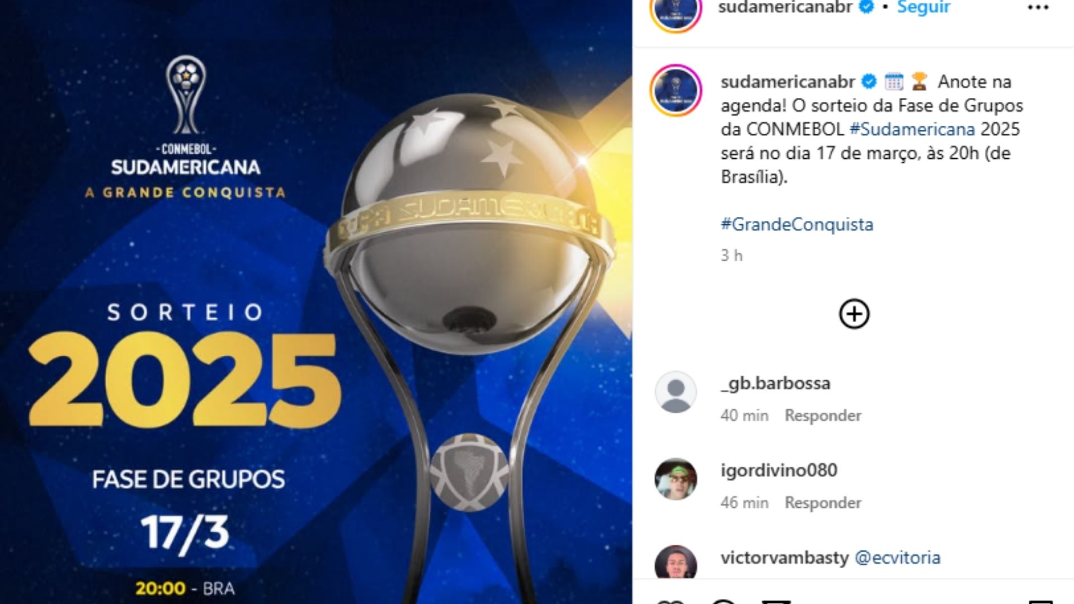This screenshot has width=1074, height=604.
Task: Visit igordivino080's profile via username
Action: [x=779, y=470]
